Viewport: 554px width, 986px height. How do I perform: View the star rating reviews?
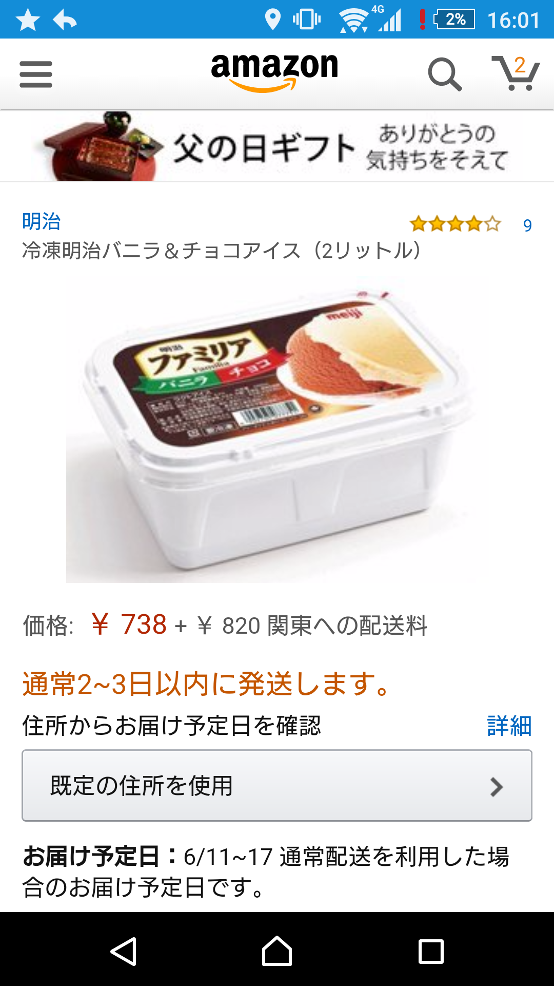click(455, 224)
